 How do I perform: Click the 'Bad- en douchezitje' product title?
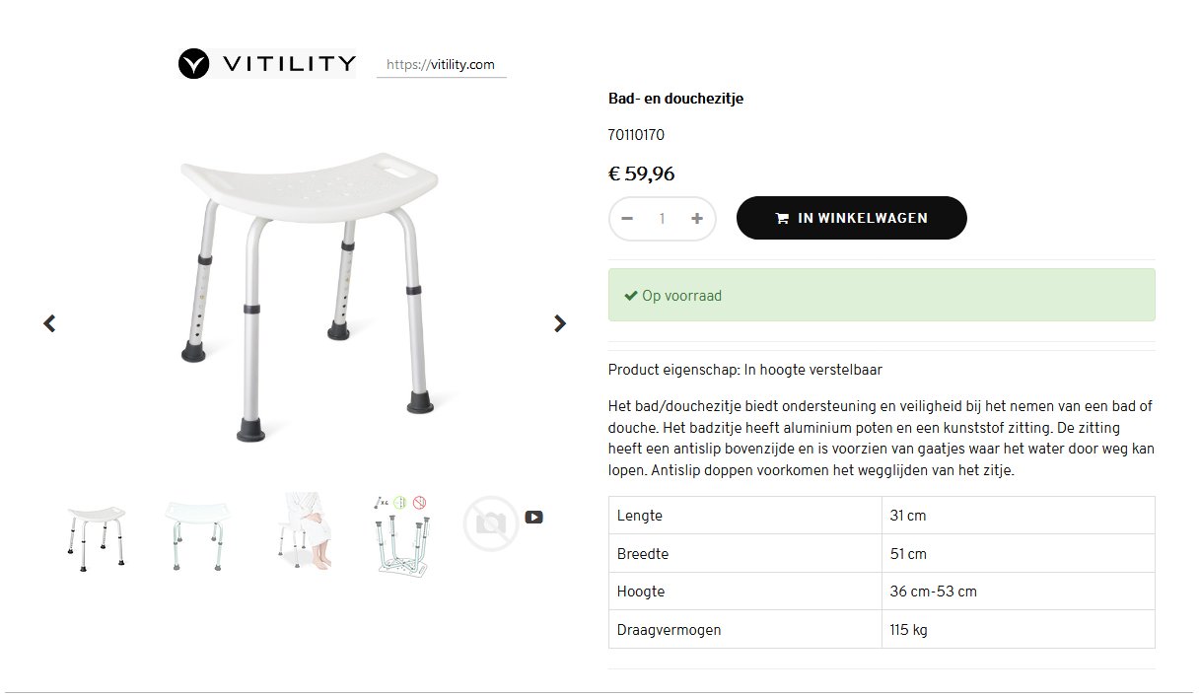675,99
